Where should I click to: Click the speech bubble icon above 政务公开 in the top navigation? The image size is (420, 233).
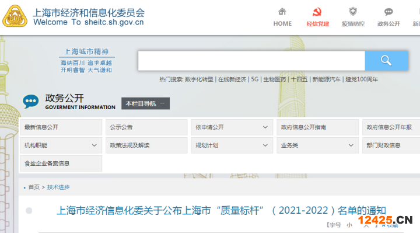(388, 12)
